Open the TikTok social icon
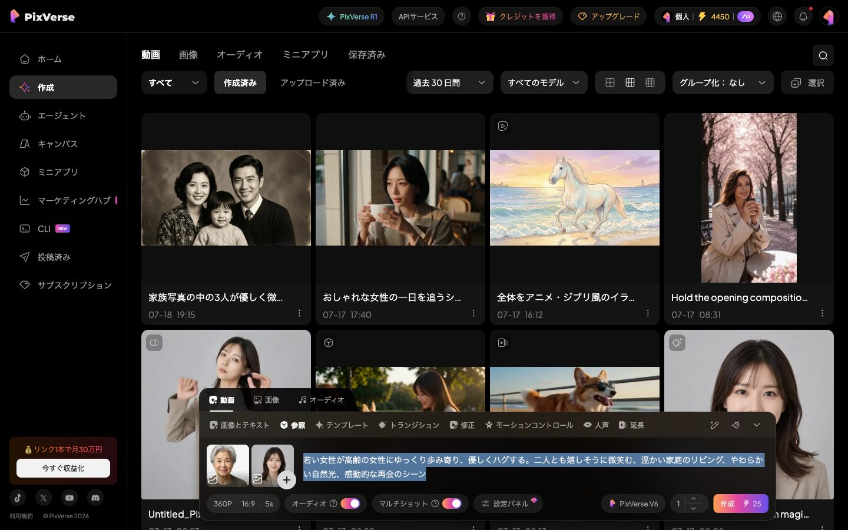 (18, 498)
